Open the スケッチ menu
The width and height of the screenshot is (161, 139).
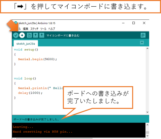click(34, 29)
